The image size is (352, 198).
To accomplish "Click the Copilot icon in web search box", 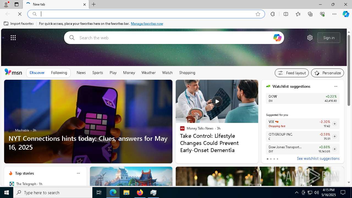I will [277, 38].
